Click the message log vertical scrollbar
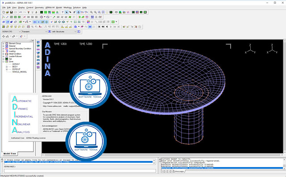This screenshot has height=177, width=286. (284, 164)
